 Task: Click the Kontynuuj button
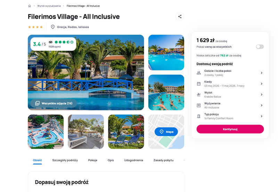230,129
